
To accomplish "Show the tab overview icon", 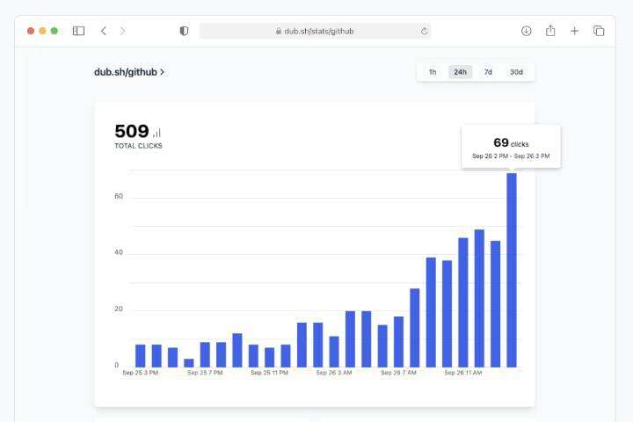I will [599, 31].
